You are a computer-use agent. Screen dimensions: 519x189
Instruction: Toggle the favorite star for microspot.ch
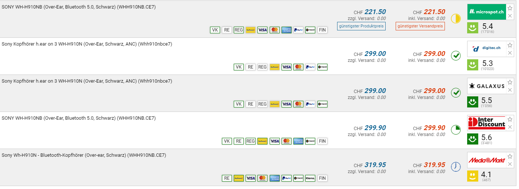pos(510,8)
